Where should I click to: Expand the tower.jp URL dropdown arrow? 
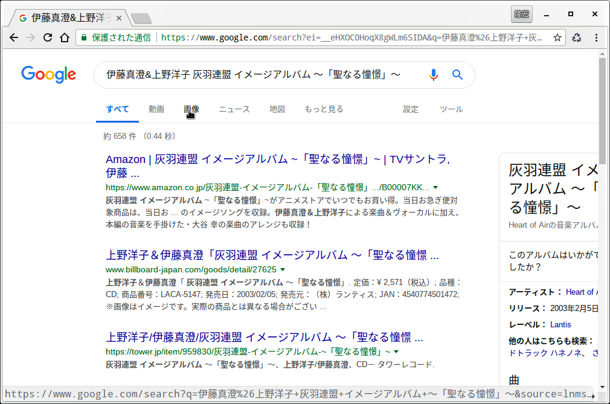click(x=396, y=351)
